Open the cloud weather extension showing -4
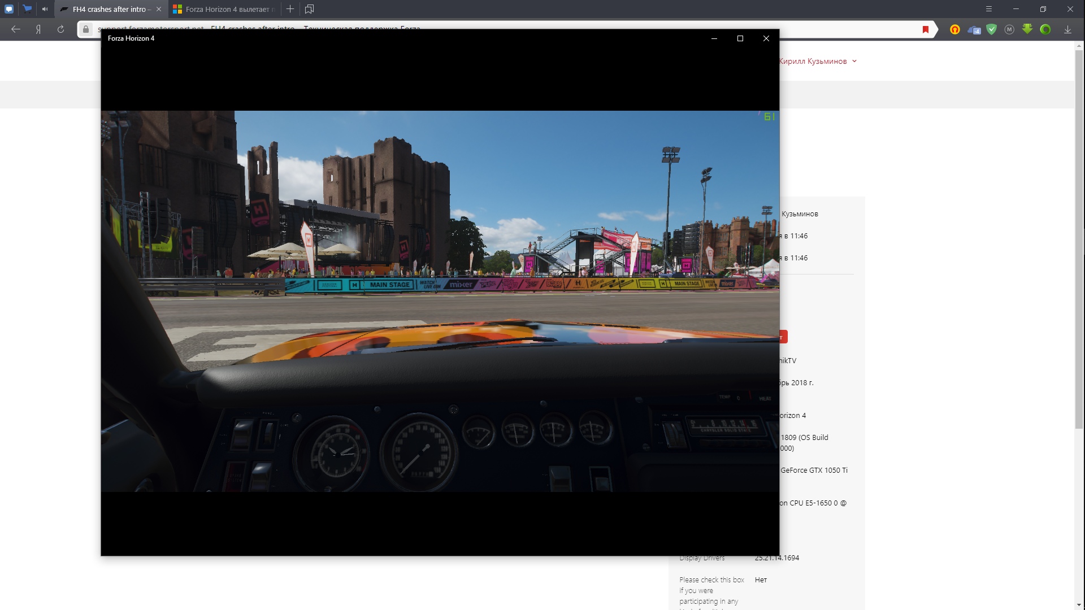The width and height of the screenshot is (1085, 610). tap(974, 29)
